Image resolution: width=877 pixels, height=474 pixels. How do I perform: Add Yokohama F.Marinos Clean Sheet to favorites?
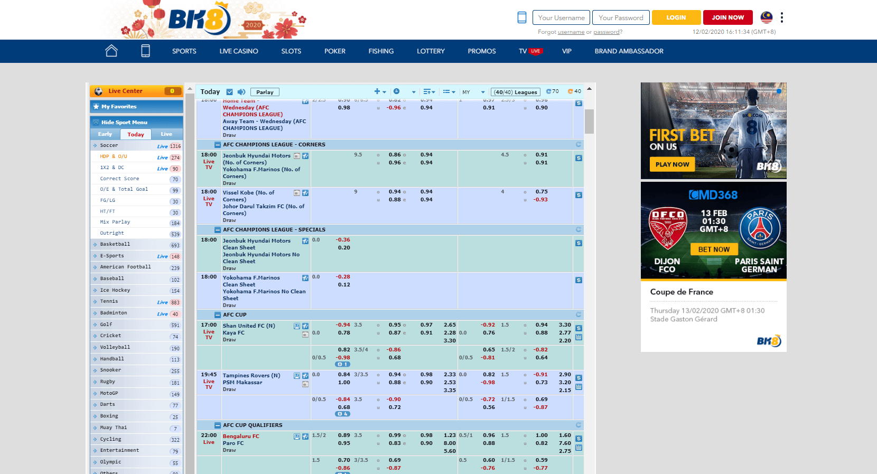click(x=305, y=278)
